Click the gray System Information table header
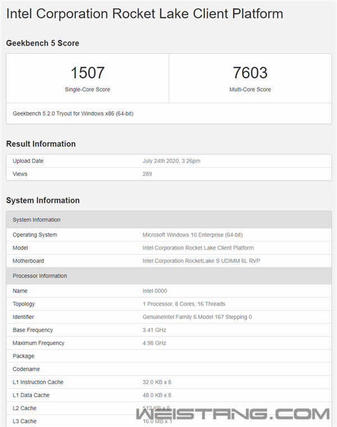The width and height of the screenshot is (337, 427). [x=169, y=220]
